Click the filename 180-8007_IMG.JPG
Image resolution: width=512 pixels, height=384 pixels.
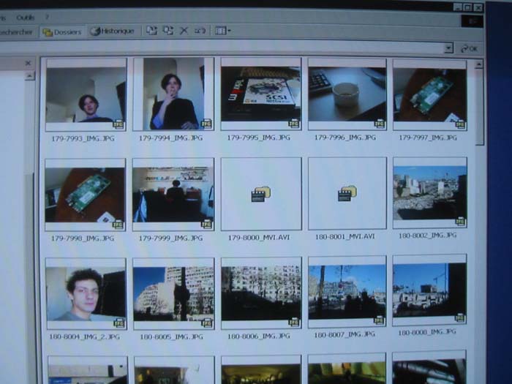click(345, 334)
